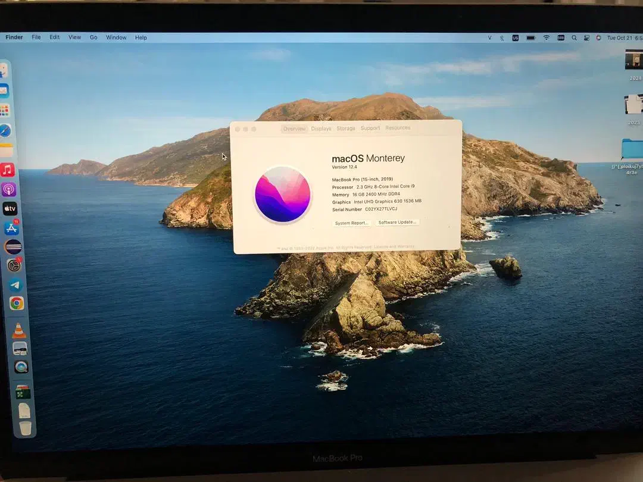This screenshot has width=643, height=482.
Task: Open System Preferences from the Dock
Action: [x=14, y=265]
